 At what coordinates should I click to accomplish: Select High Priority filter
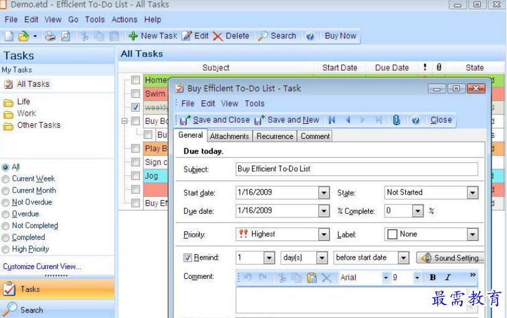coord(5,250)
